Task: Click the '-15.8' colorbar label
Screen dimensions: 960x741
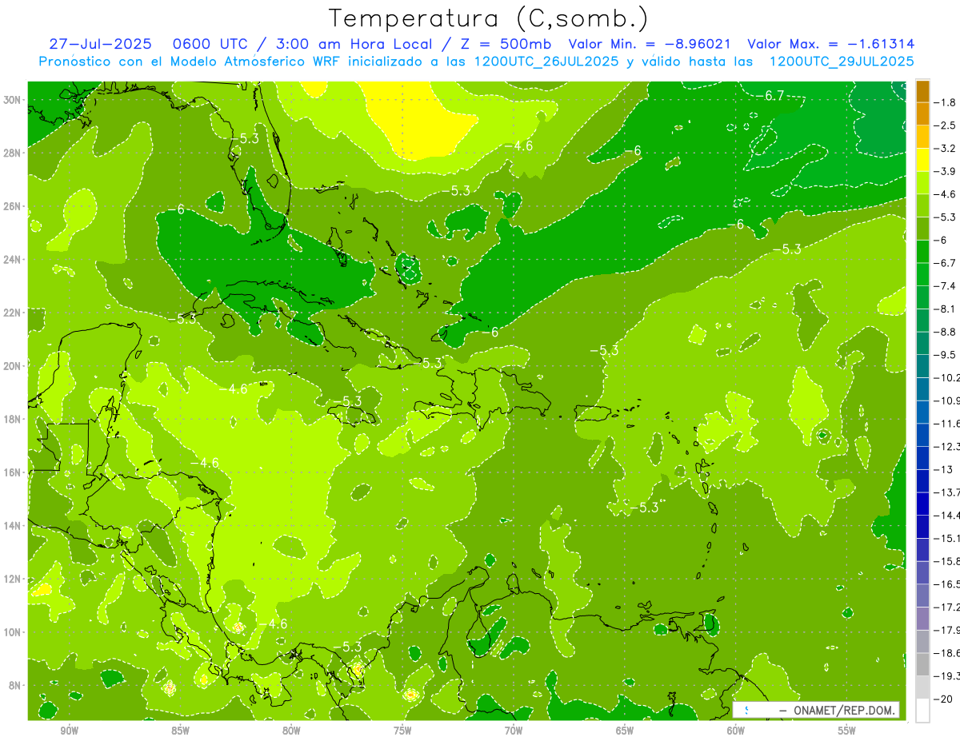Action: coord(947,561)
